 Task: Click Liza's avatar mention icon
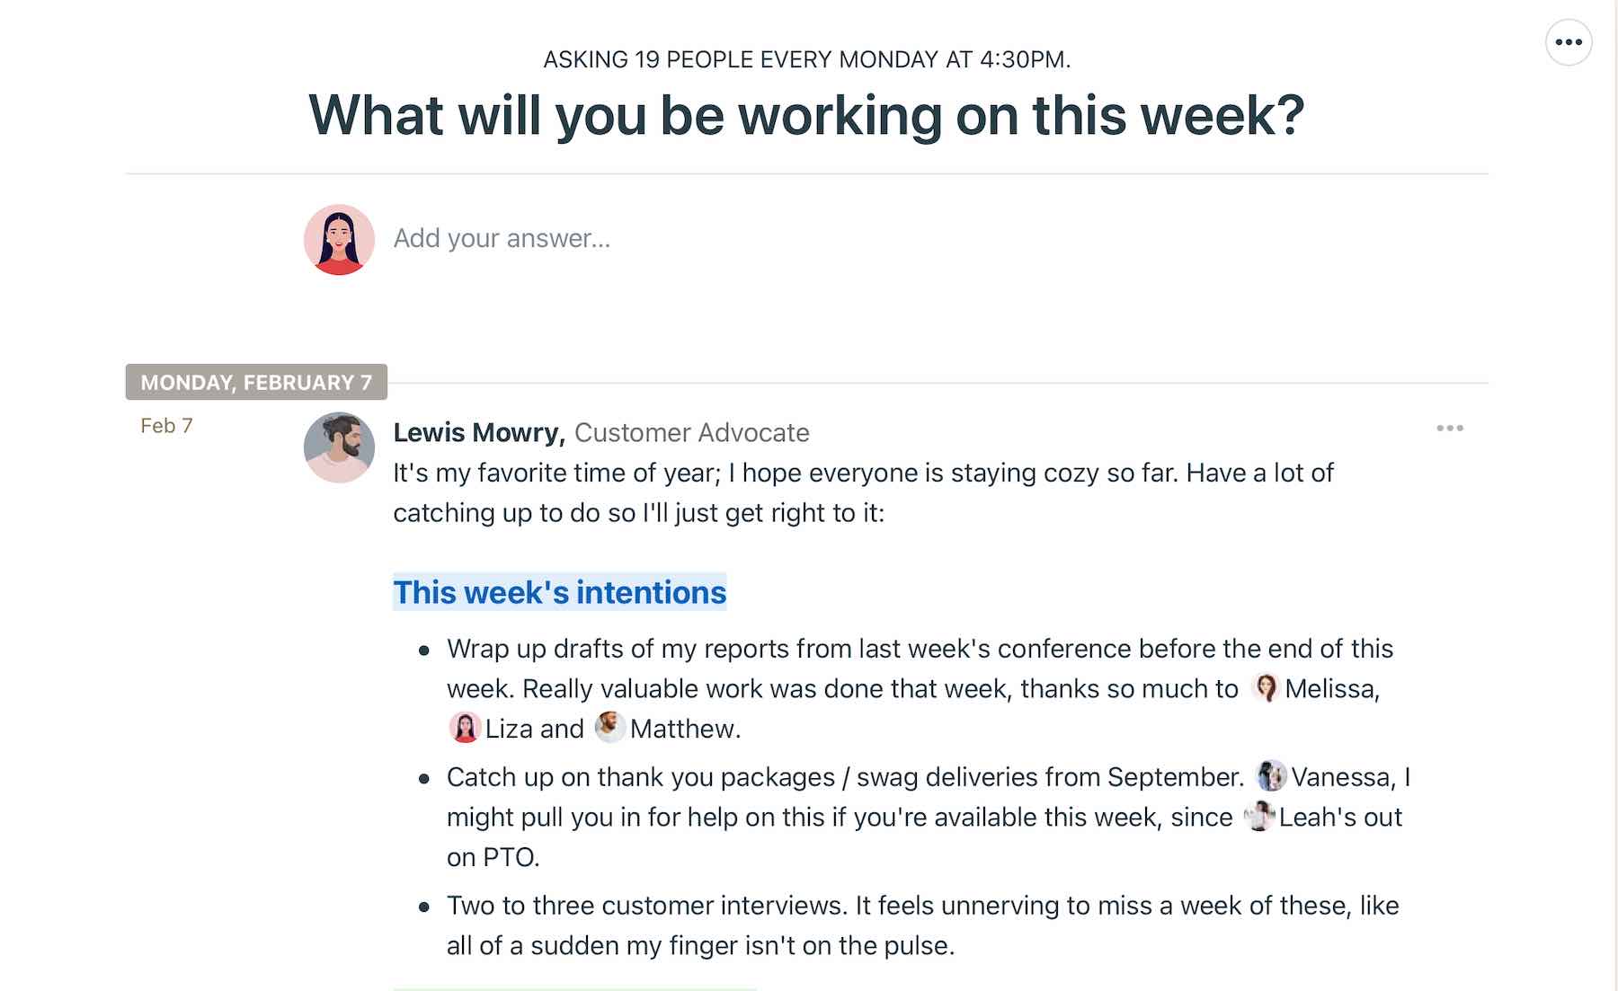tap(466, 729)
